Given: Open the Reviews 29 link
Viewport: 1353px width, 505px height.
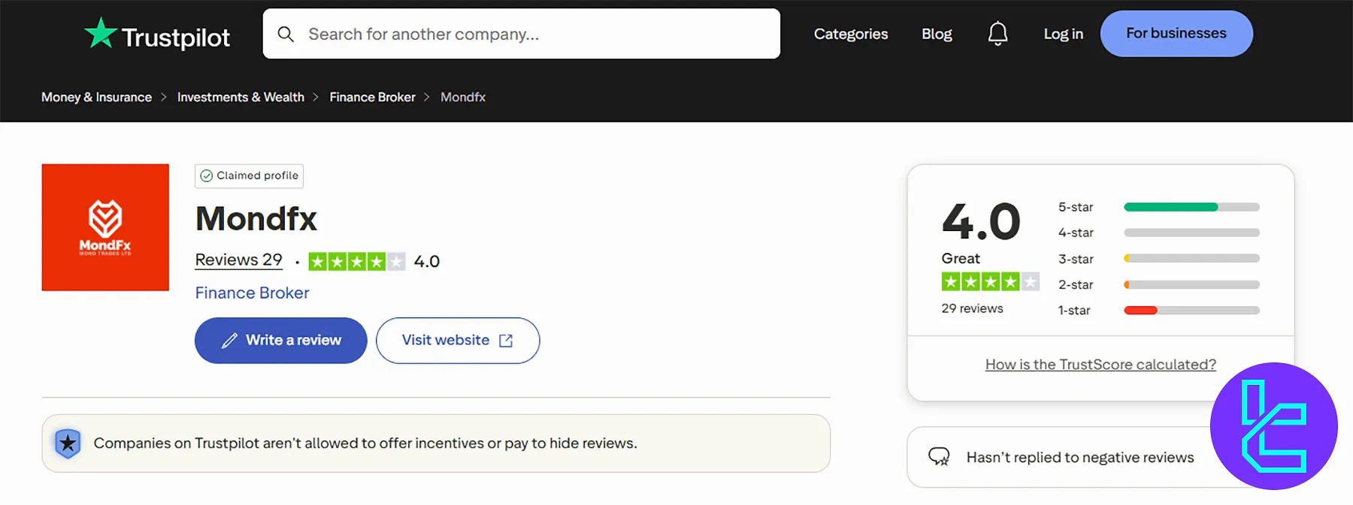Looking at the screenshot, I should [x=238, y=259].
